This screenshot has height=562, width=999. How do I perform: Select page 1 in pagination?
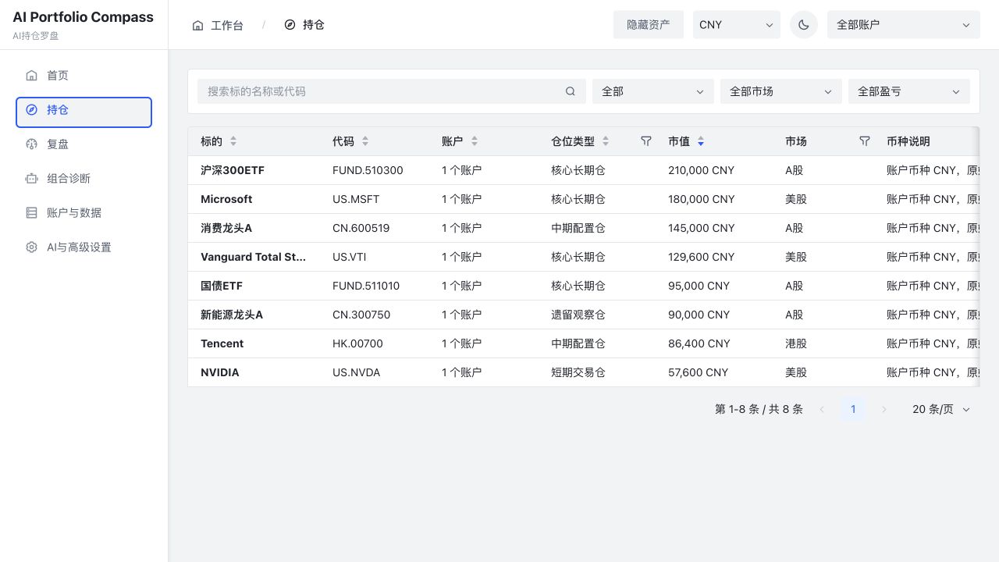[853, 409]
